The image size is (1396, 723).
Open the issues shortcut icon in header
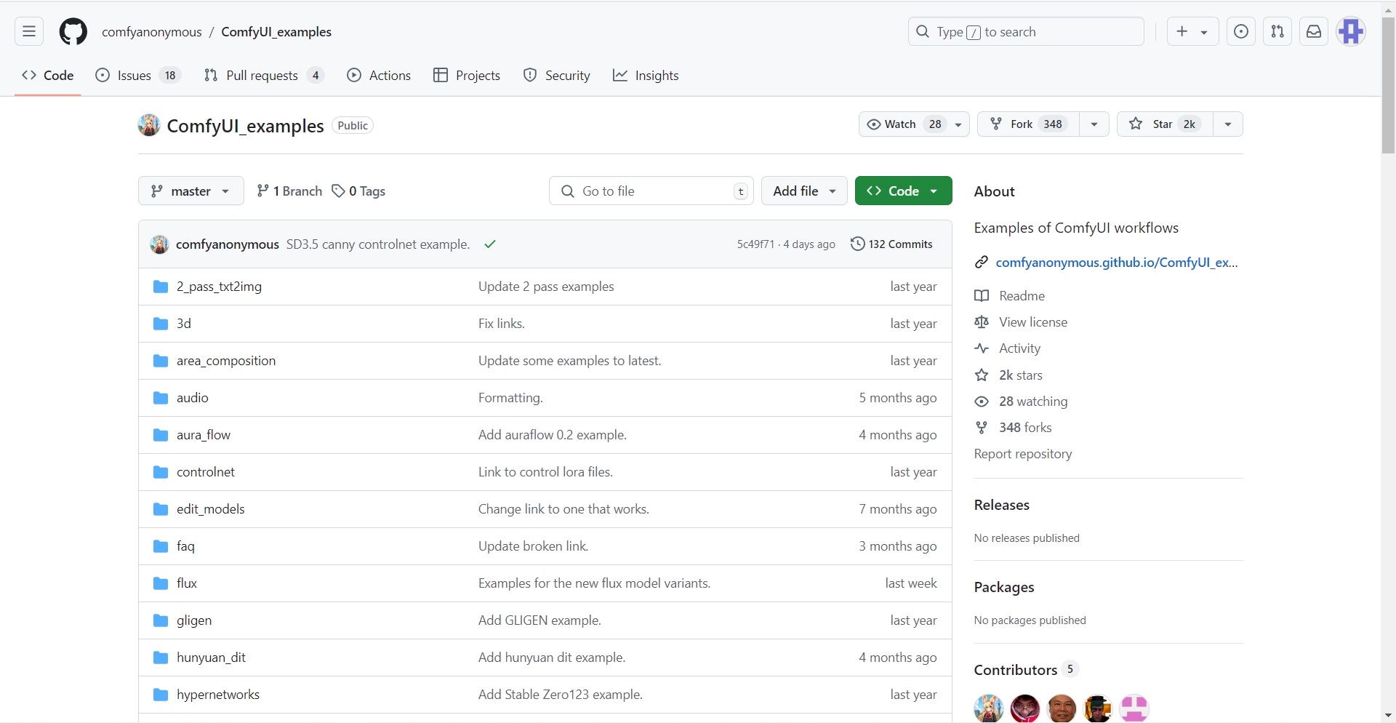point(1241,31)
